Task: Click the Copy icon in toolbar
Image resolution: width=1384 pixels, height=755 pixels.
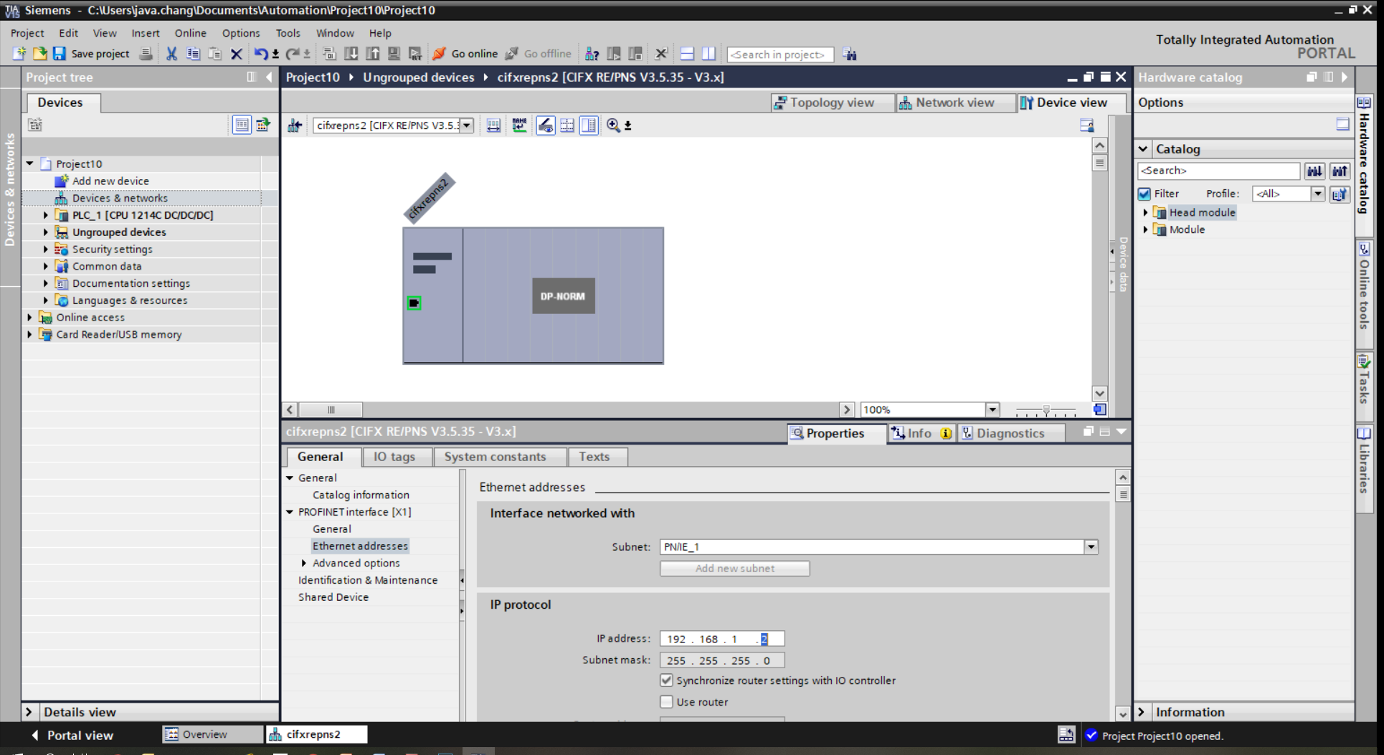Action: pos(193,54)
